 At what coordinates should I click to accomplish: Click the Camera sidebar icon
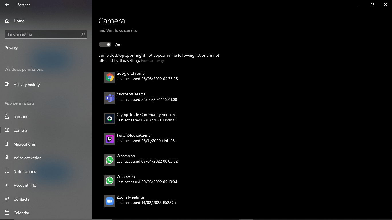(7, 130)
